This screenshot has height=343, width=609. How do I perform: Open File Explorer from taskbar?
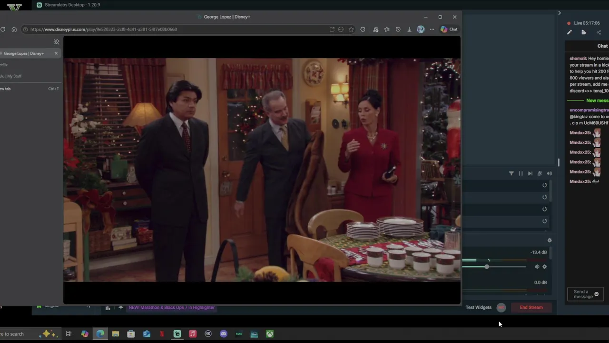coord(116,334)
